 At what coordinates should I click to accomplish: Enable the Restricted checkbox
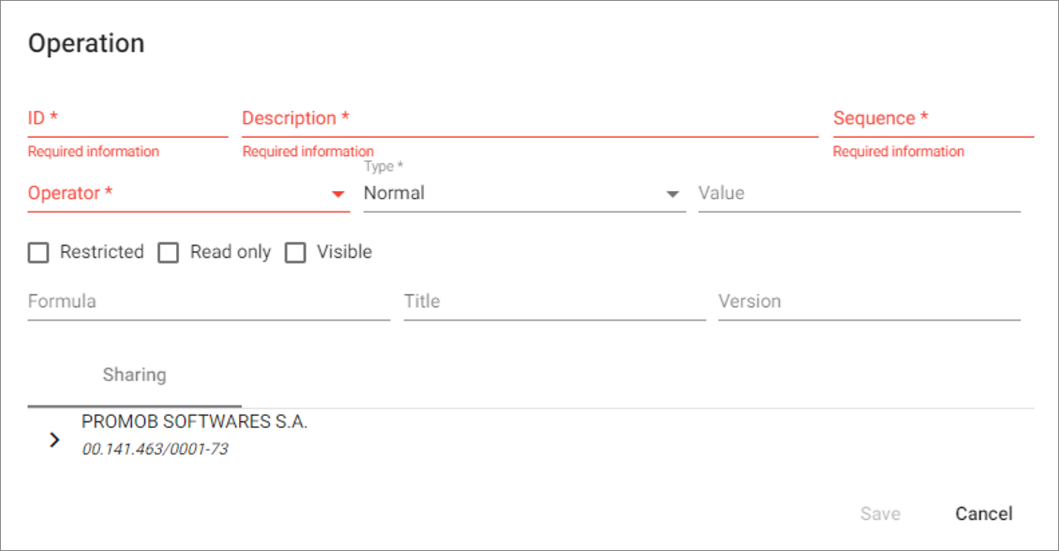pyautogui.click(x=38, y=252)
